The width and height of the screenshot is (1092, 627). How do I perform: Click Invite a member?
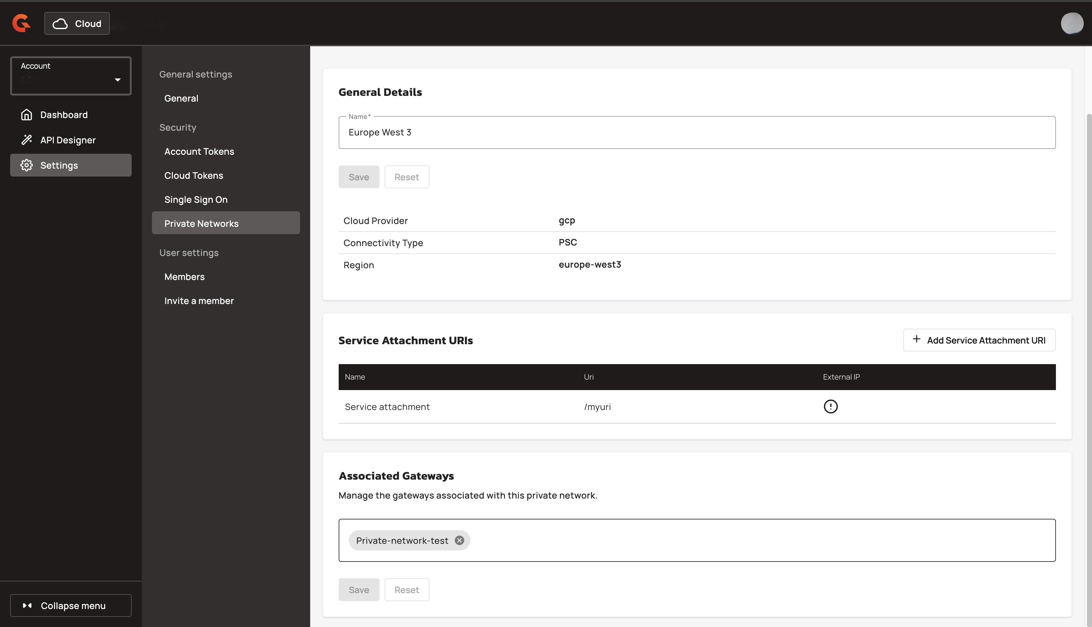point(198,301)
